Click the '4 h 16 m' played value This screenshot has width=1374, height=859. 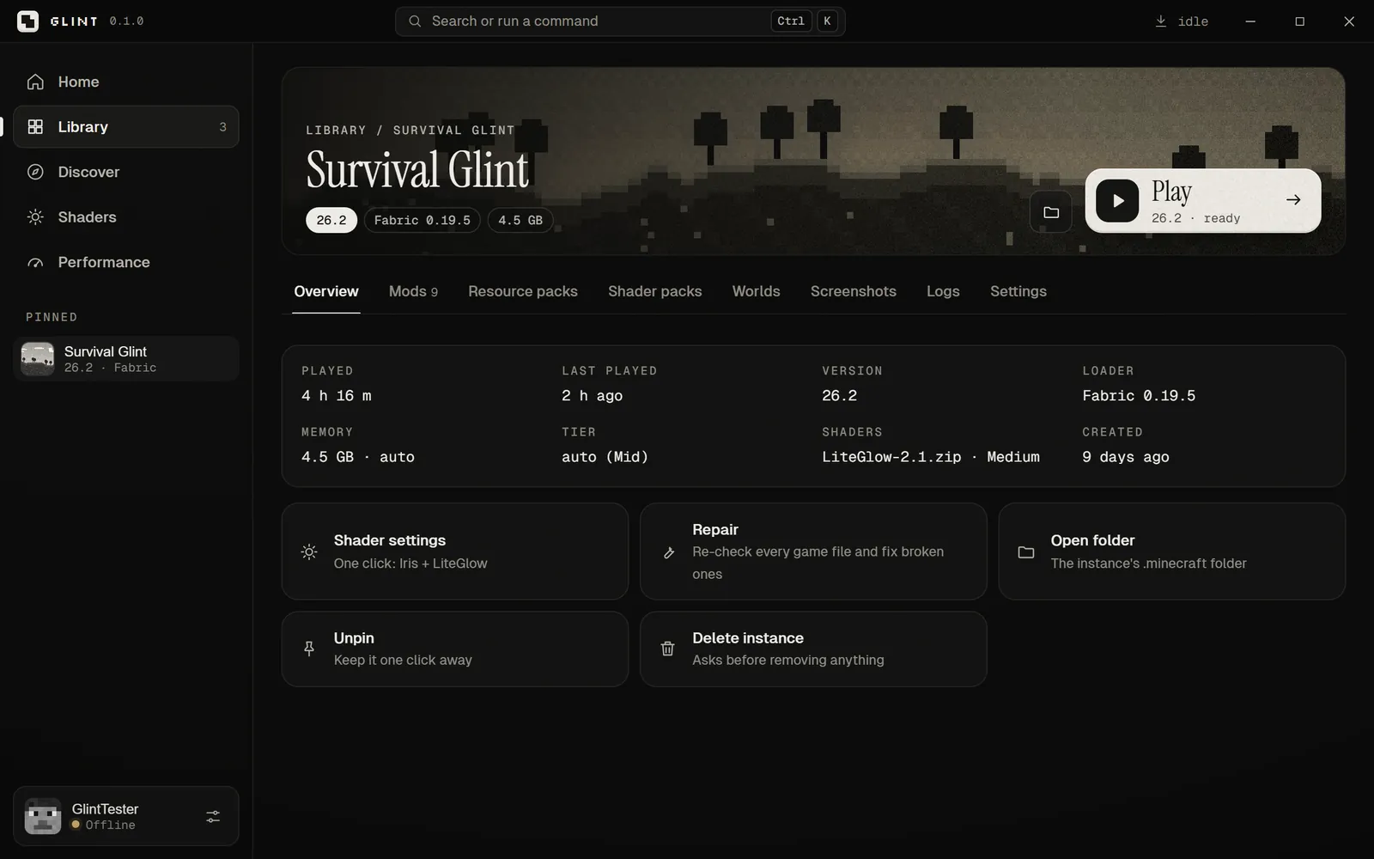(337, 396)
